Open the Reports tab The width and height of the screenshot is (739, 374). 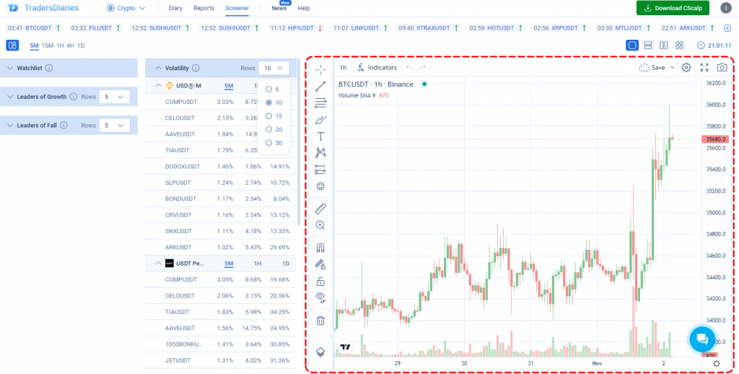click(x=204, y=8)
